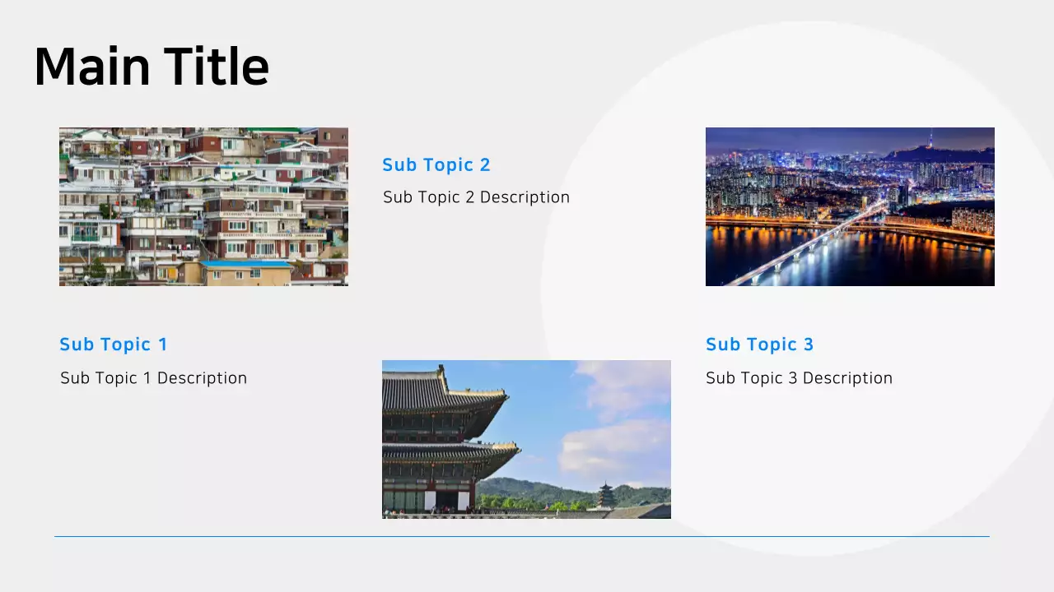This screenshot has width=1054, height=592.
Task: Select the Sub Topic 3 Description text
Action: pos(799,378)
